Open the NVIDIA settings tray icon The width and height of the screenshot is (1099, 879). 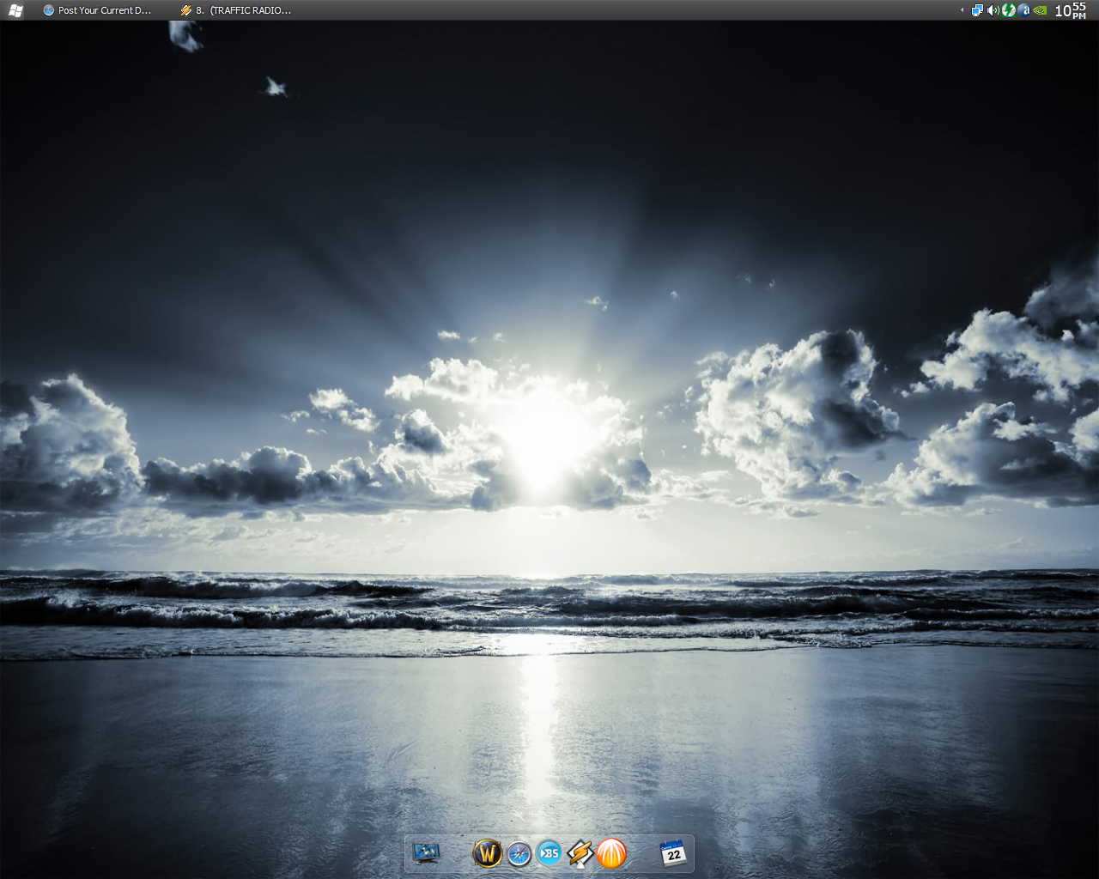[1040, 10]
